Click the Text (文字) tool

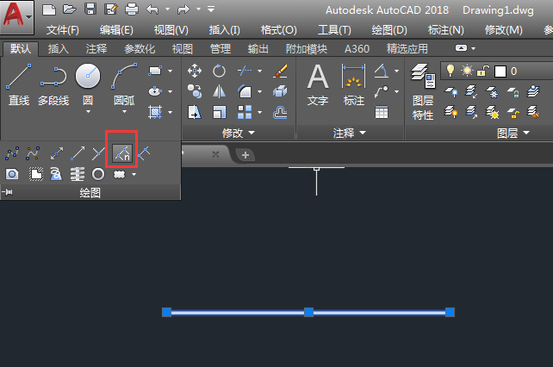(318, 84)
